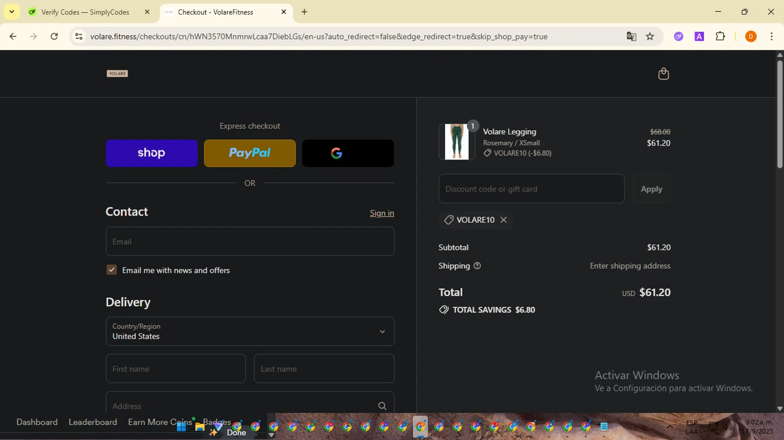
Task: Switch to the Verify Codes SimplyCodes tab
Action: click(x=89, y=12)
